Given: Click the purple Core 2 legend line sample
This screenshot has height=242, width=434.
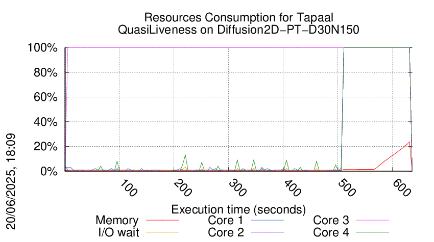Looking at the screenshot, I should click(268, 232).
